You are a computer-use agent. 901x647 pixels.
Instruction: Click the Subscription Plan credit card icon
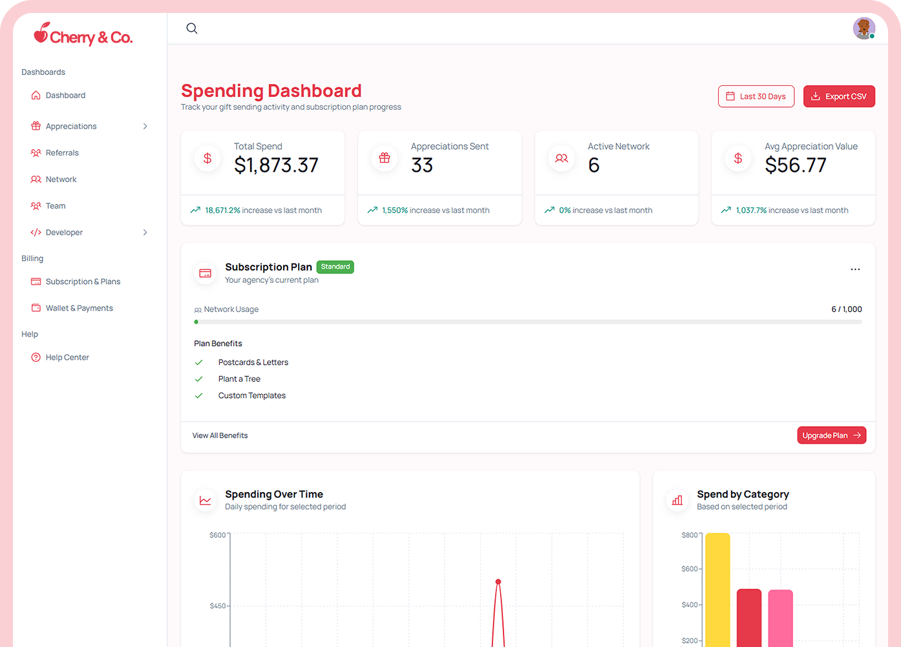[x=206, y=273]
